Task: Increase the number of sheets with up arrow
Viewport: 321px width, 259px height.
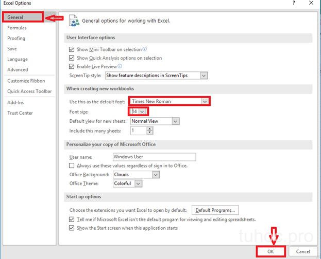Action: (x=149, y=129)
